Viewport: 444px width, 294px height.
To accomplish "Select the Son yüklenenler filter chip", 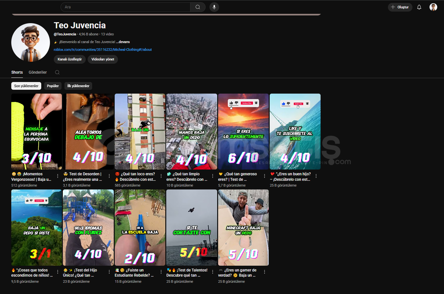I will tap(26, 86).
